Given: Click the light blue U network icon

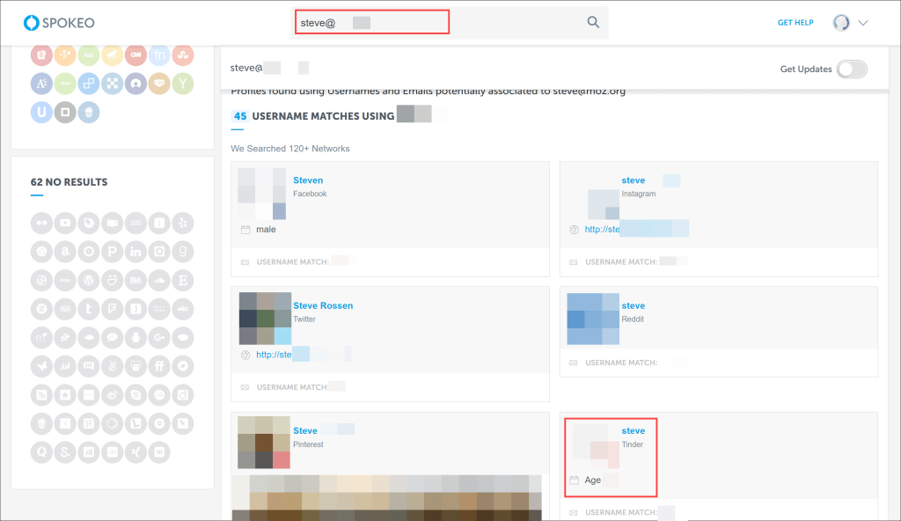Looking at the screenshot, I should [x=41, y=112].
